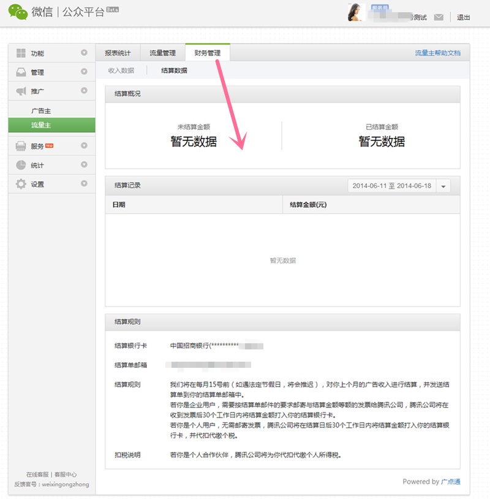Collapse the 推广 section arrow
The width and height of the screenshot is (490, 499).
(84, 91)
